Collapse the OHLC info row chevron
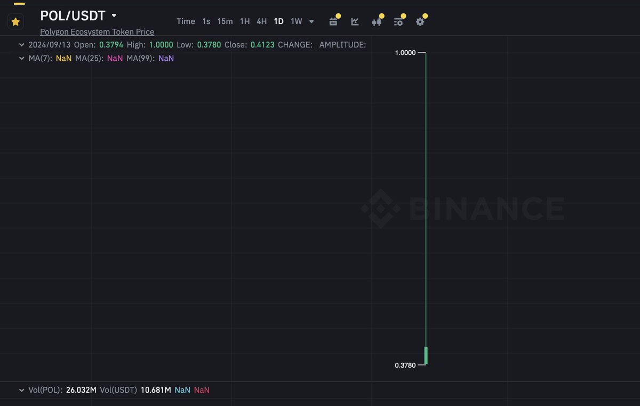Screen dimensions: 640x406 pyautogui.click(x=21, y=45)
